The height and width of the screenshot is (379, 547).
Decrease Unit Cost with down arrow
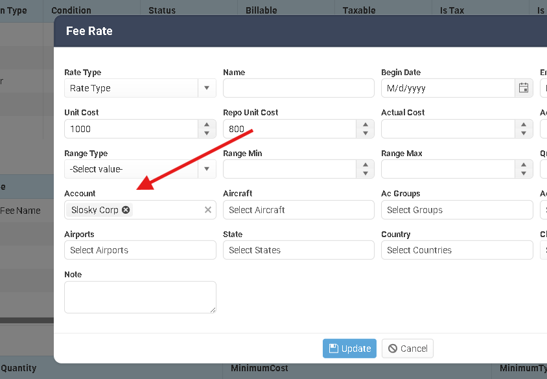pyautogui.click(x=207, y=133)
